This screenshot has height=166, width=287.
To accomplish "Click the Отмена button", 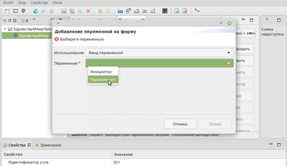I will (180, 124).
